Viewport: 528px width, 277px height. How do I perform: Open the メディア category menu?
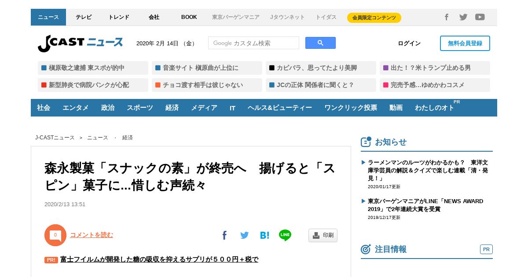click(x=204, y=108)
